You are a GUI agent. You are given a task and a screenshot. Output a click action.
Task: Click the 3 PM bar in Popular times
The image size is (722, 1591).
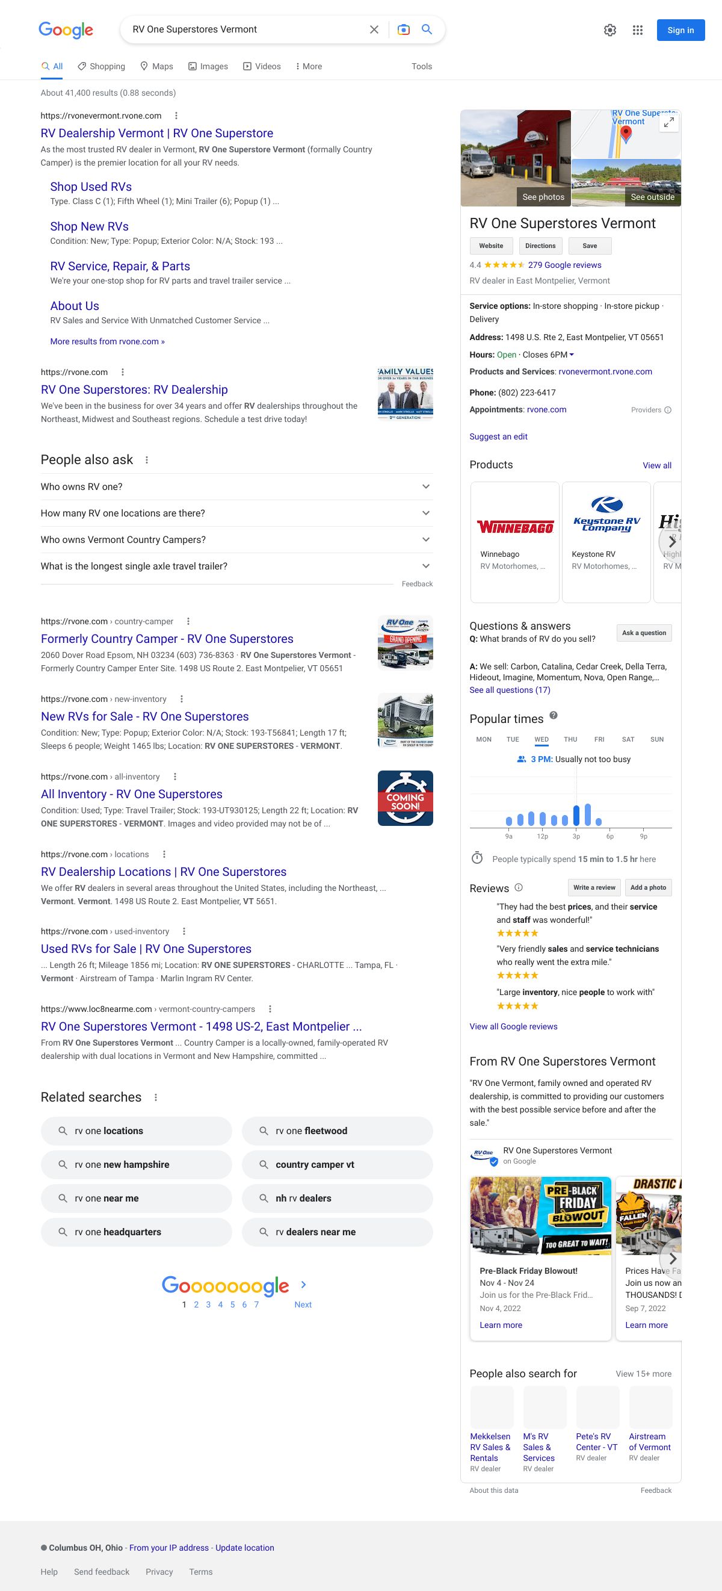click(576, 815)
